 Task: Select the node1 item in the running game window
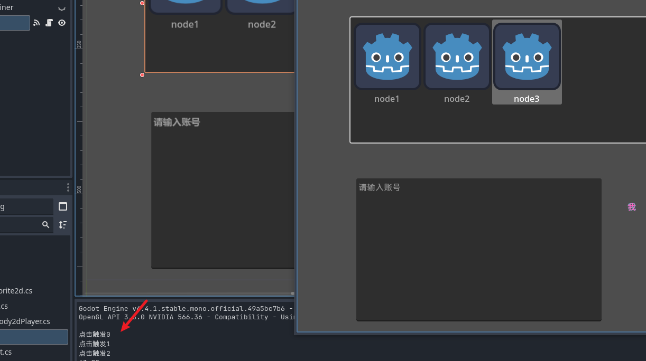tap(387, 63)
